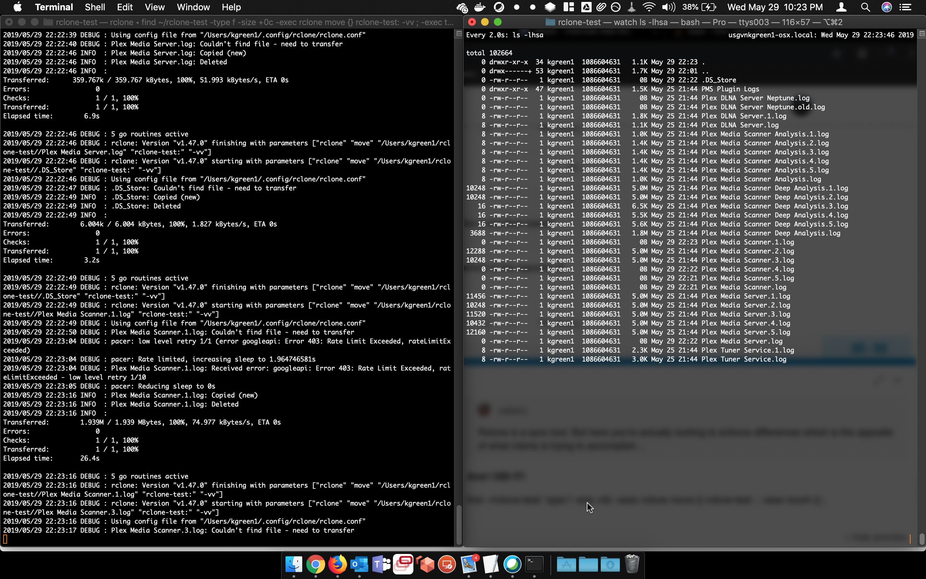Viewport: 926px width, 579px height.
Task: Open the date and time menu
Action: coord(775,7)
